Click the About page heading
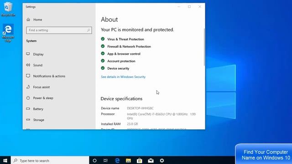Viewport: 292px width, 164px height. pos(109,20)
